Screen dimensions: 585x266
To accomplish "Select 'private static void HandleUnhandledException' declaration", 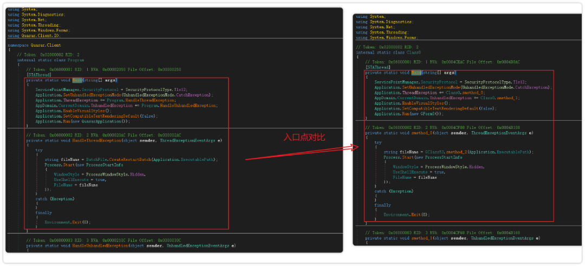I will pos(131,246).
